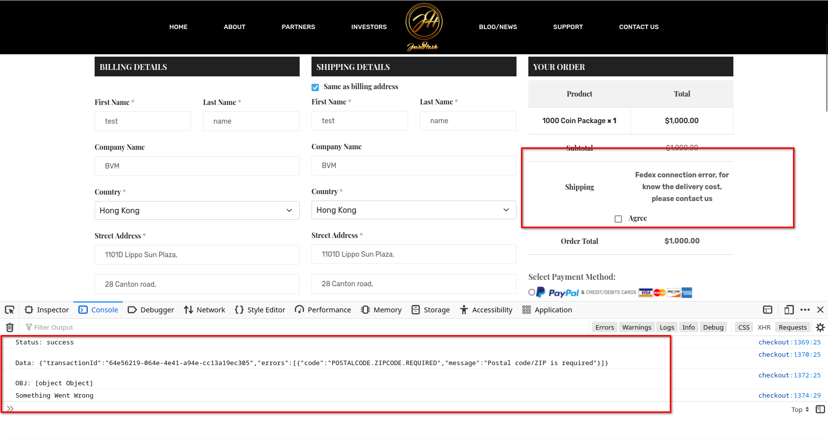
Task: Open the checkout:1369:25 source link
Action: (789, 342)
